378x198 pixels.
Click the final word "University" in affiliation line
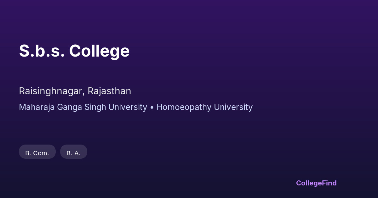233,107
